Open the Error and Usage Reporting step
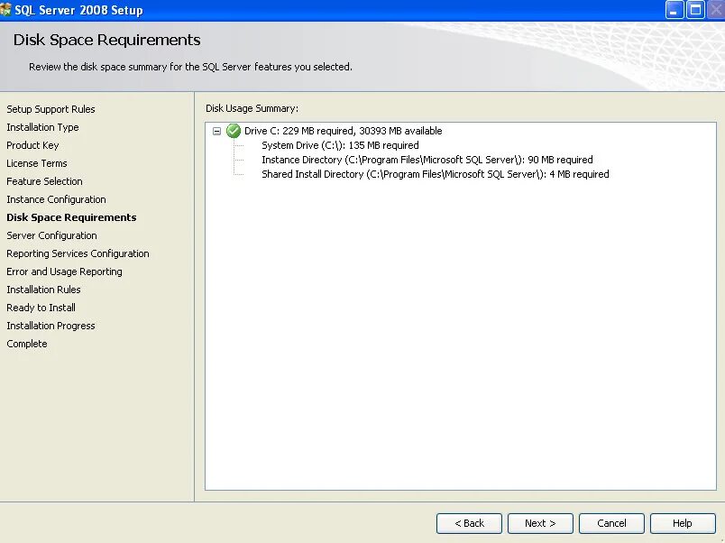Screen dimensions: 725x543 64,271
